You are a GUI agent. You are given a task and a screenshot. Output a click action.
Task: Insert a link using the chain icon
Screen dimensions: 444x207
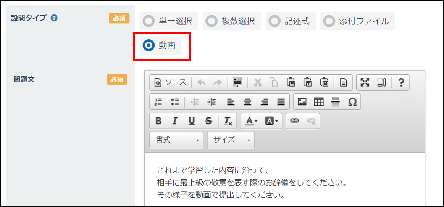(294, 121)
